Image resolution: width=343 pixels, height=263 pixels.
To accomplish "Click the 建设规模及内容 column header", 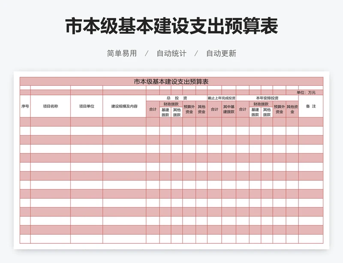I will (x=124, y=106).
